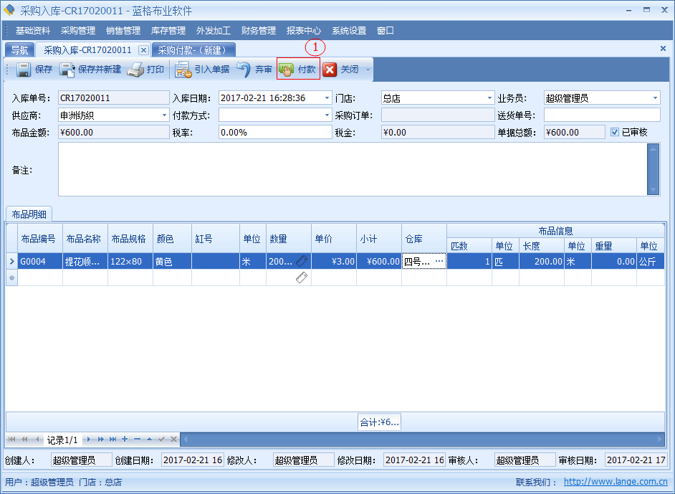Click the red Close (关闭) icon
This screenshot has width=675, height=494.
[330, 70]
